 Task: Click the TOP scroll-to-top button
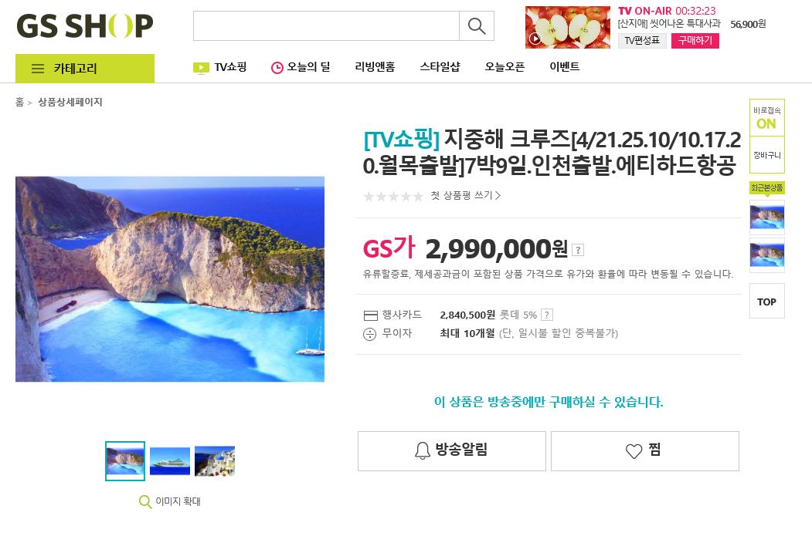click(767, 302)
